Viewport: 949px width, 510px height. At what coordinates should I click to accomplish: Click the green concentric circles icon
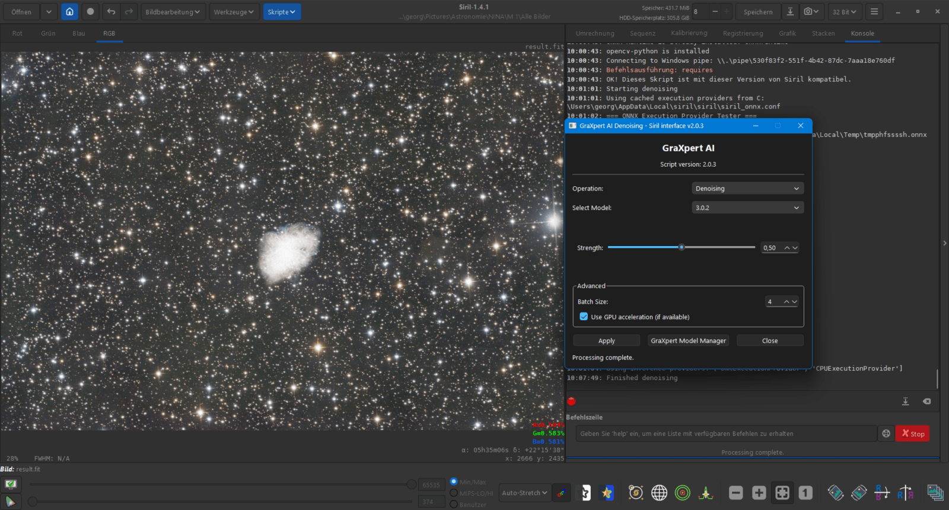[683, 493]
